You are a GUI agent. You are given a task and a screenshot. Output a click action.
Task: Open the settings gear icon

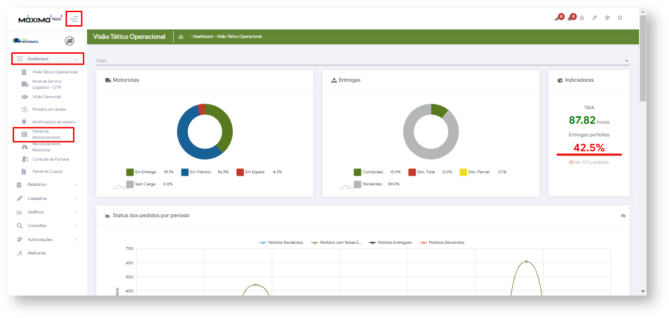point(607,18)
